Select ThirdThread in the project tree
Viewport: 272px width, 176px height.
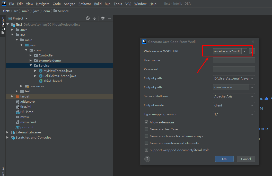(52, 81)
